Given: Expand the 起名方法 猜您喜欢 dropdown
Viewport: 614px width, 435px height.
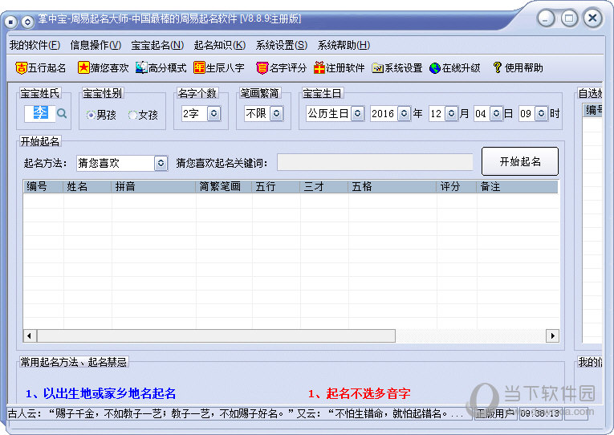Looking at the screenshot, I should [x=161, y=163].
